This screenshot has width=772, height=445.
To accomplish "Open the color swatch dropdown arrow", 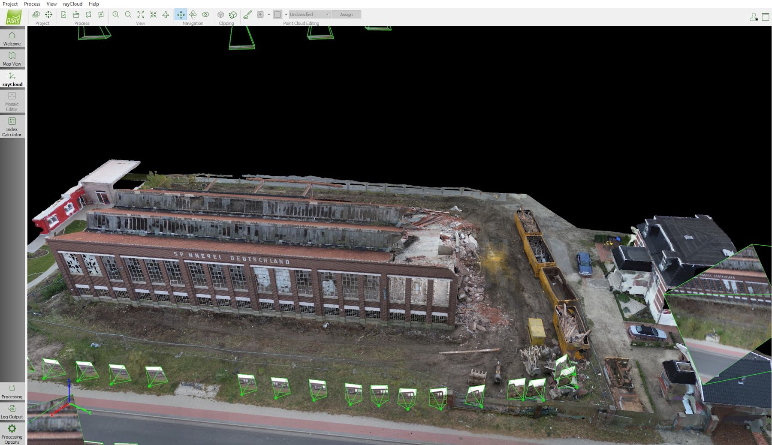I will click(286, 14).
